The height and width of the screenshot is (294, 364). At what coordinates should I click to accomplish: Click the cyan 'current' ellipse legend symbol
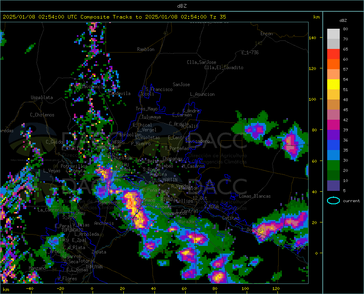coord(333,201)
